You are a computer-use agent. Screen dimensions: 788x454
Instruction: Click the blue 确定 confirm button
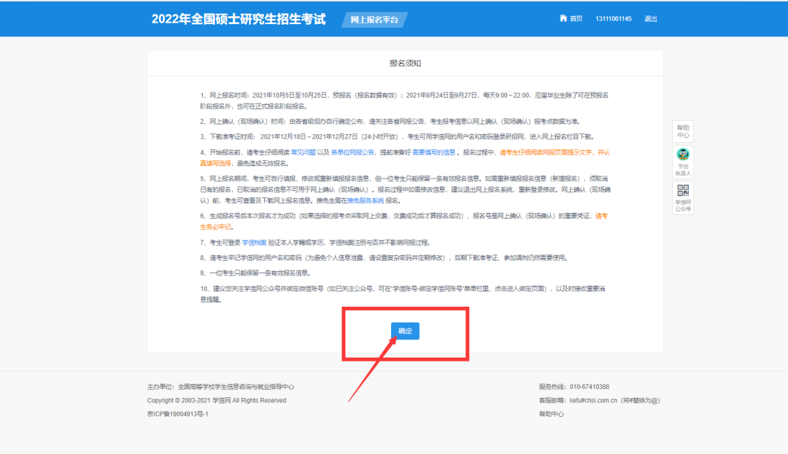pyautogui.click(x=405, y=331)
